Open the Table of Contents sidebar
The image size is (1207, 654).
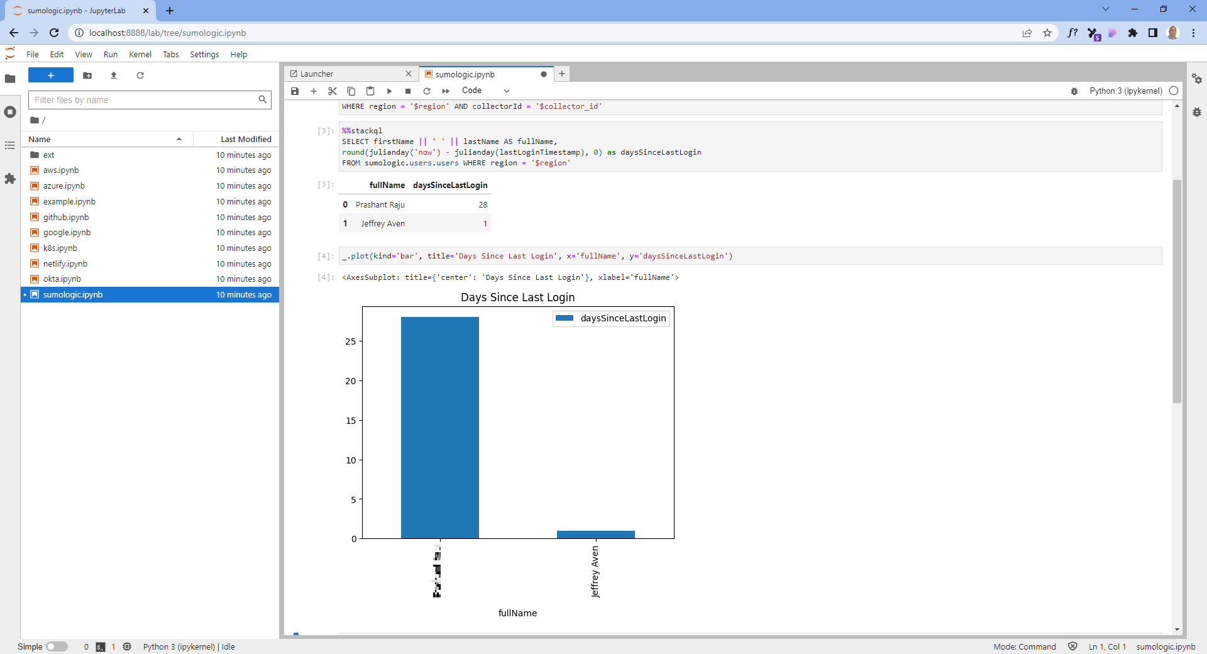[10, 145]
